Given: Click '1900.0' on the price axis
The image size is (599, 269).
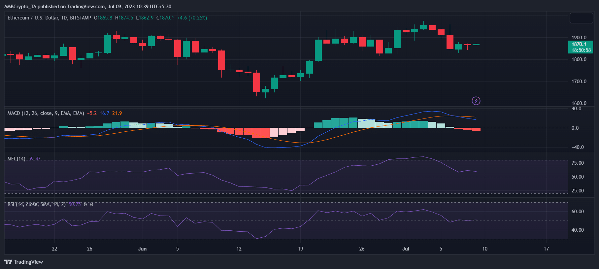Looking at the screenshot, I should [579, 38].
